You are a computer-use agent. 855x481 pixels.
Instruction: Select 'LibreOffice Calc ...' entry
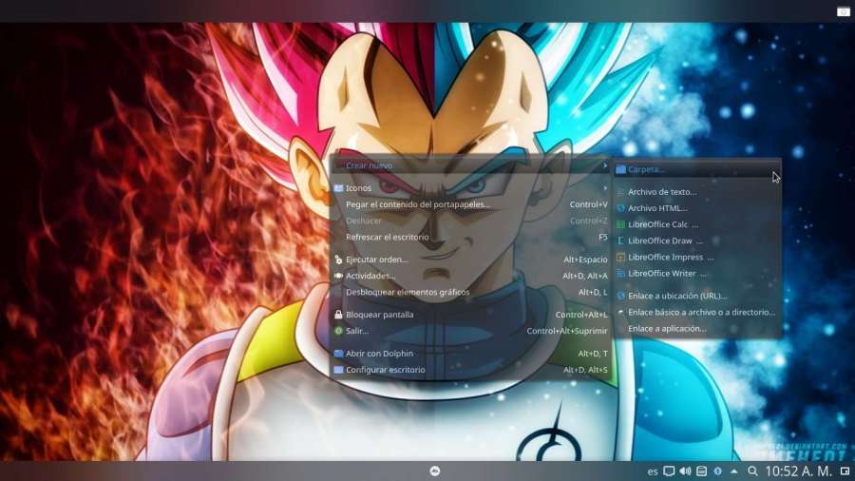click(662, 224)
